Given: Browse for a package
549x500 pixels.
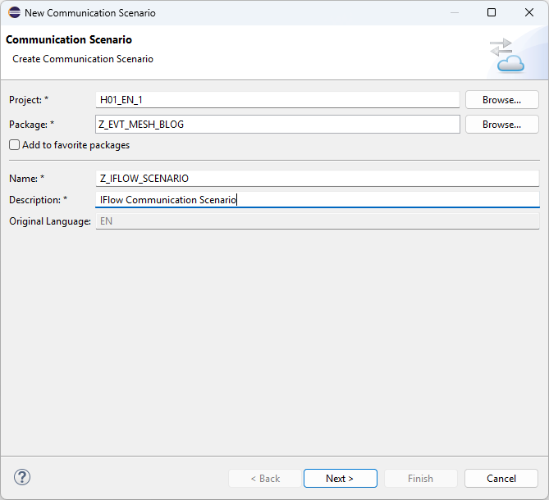Looking at the screenshot, I should (501, 125).
